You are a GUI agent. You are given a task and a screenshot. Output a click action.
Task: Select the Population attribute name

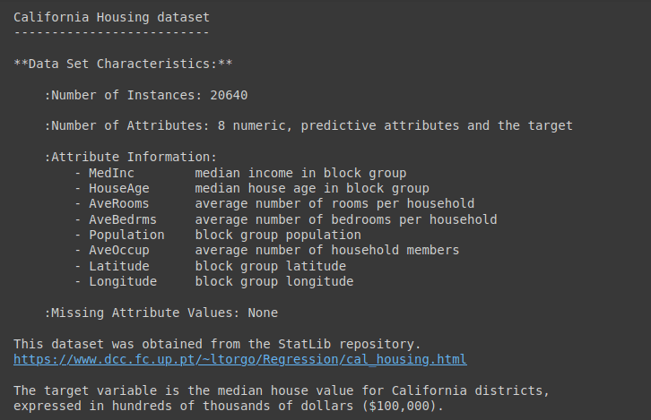(x=126, y=236)
